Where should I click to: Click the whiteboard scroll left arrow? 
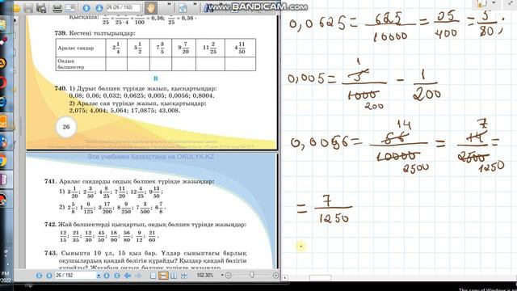tap(285, 278)
